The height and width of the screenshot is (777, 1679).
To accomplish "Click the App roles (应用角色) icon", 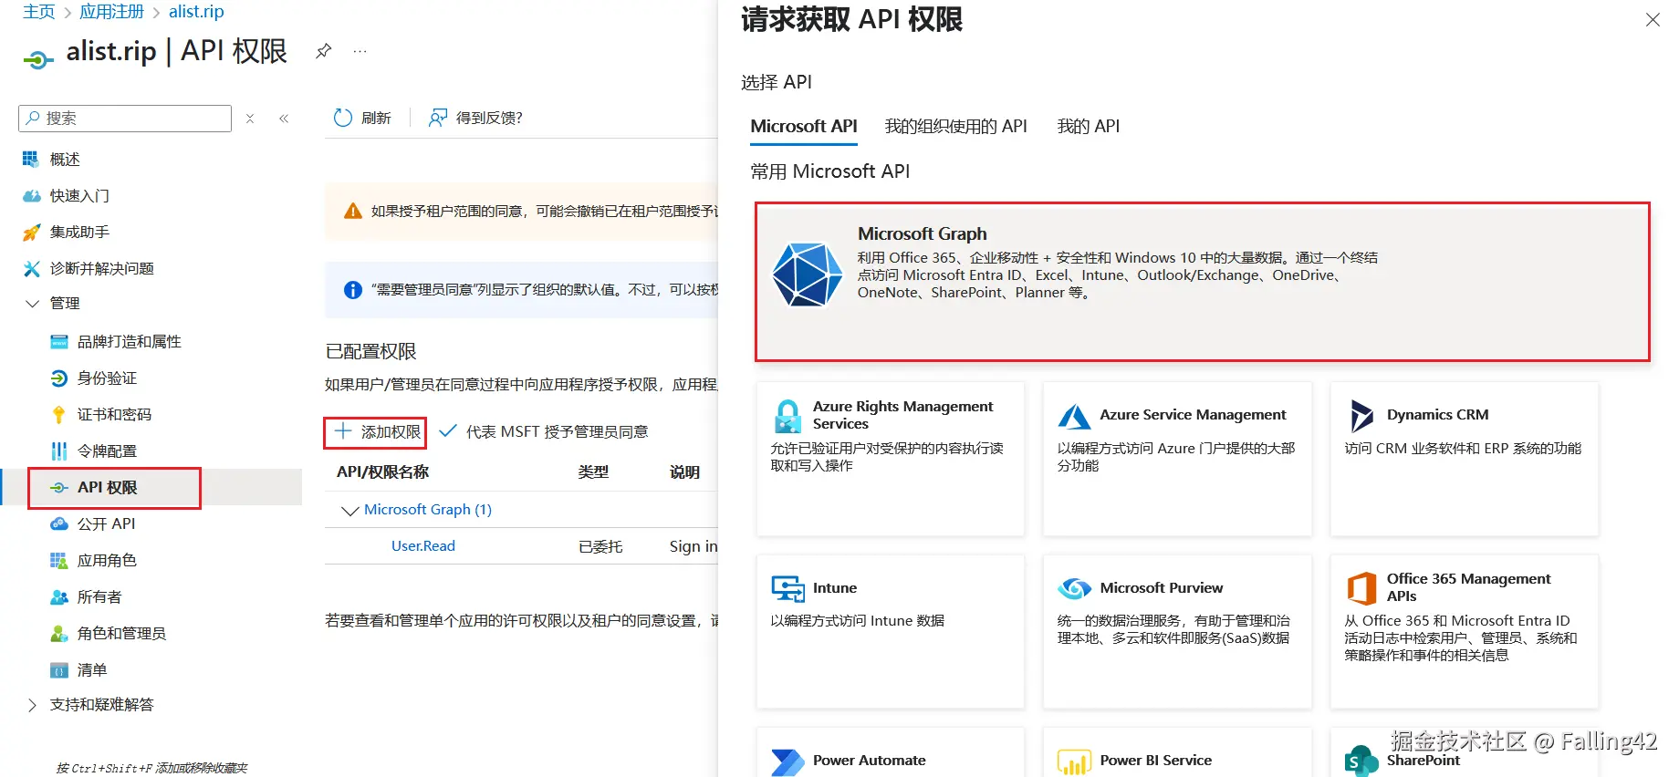I will tap(59, 560).
